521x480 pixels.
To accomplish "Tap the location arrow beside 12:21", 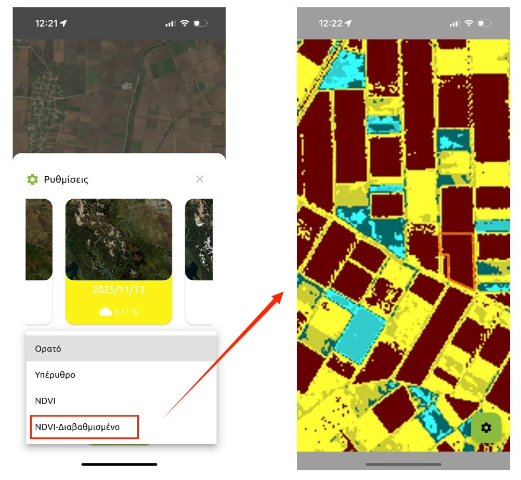I will click(x=64, y=23).
